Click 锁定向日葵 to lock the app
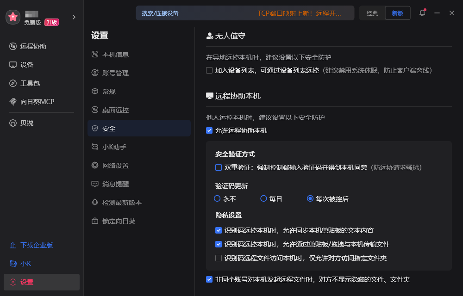The width and height of the screenshot is (463, 296). 139,221
